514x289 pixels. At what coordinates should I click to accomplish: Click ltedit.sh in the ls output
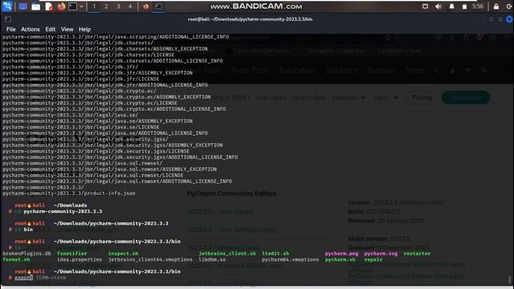275,254
